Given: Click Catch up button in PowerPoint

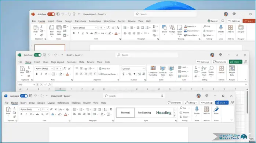Looking at the screenshot, I should pos(234,21).
